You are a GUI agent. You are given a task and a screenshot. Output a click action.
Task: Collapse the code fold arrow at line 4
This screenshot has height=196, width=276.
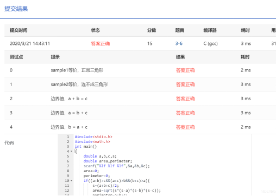pyautogui.click(x=71, y=151)
